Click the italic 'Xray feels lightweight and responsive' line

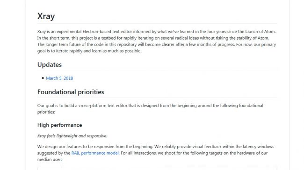pyautogui.click(x=72, y=136)
